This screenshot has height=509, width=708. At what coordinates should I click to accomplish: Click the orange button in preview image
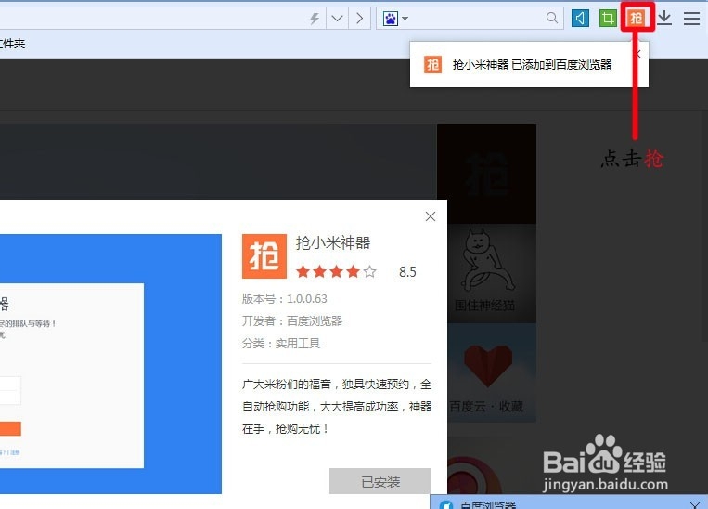[10, 428]
